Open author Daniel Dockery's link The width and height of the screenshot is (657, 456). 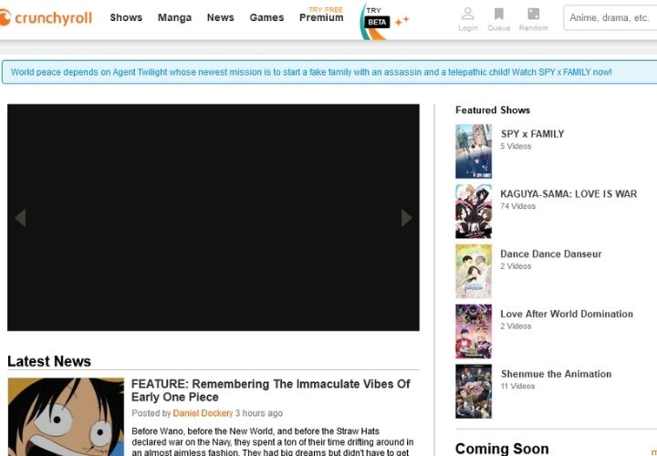[x=203, y=413]
